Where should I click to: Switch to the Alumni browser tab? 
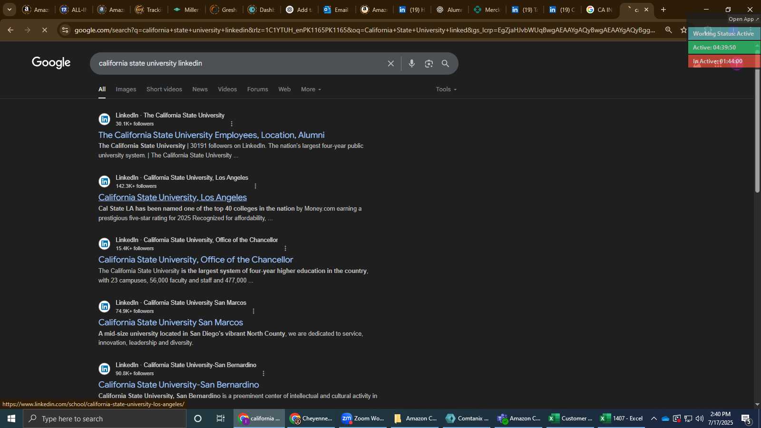click(x=449, y=10)
